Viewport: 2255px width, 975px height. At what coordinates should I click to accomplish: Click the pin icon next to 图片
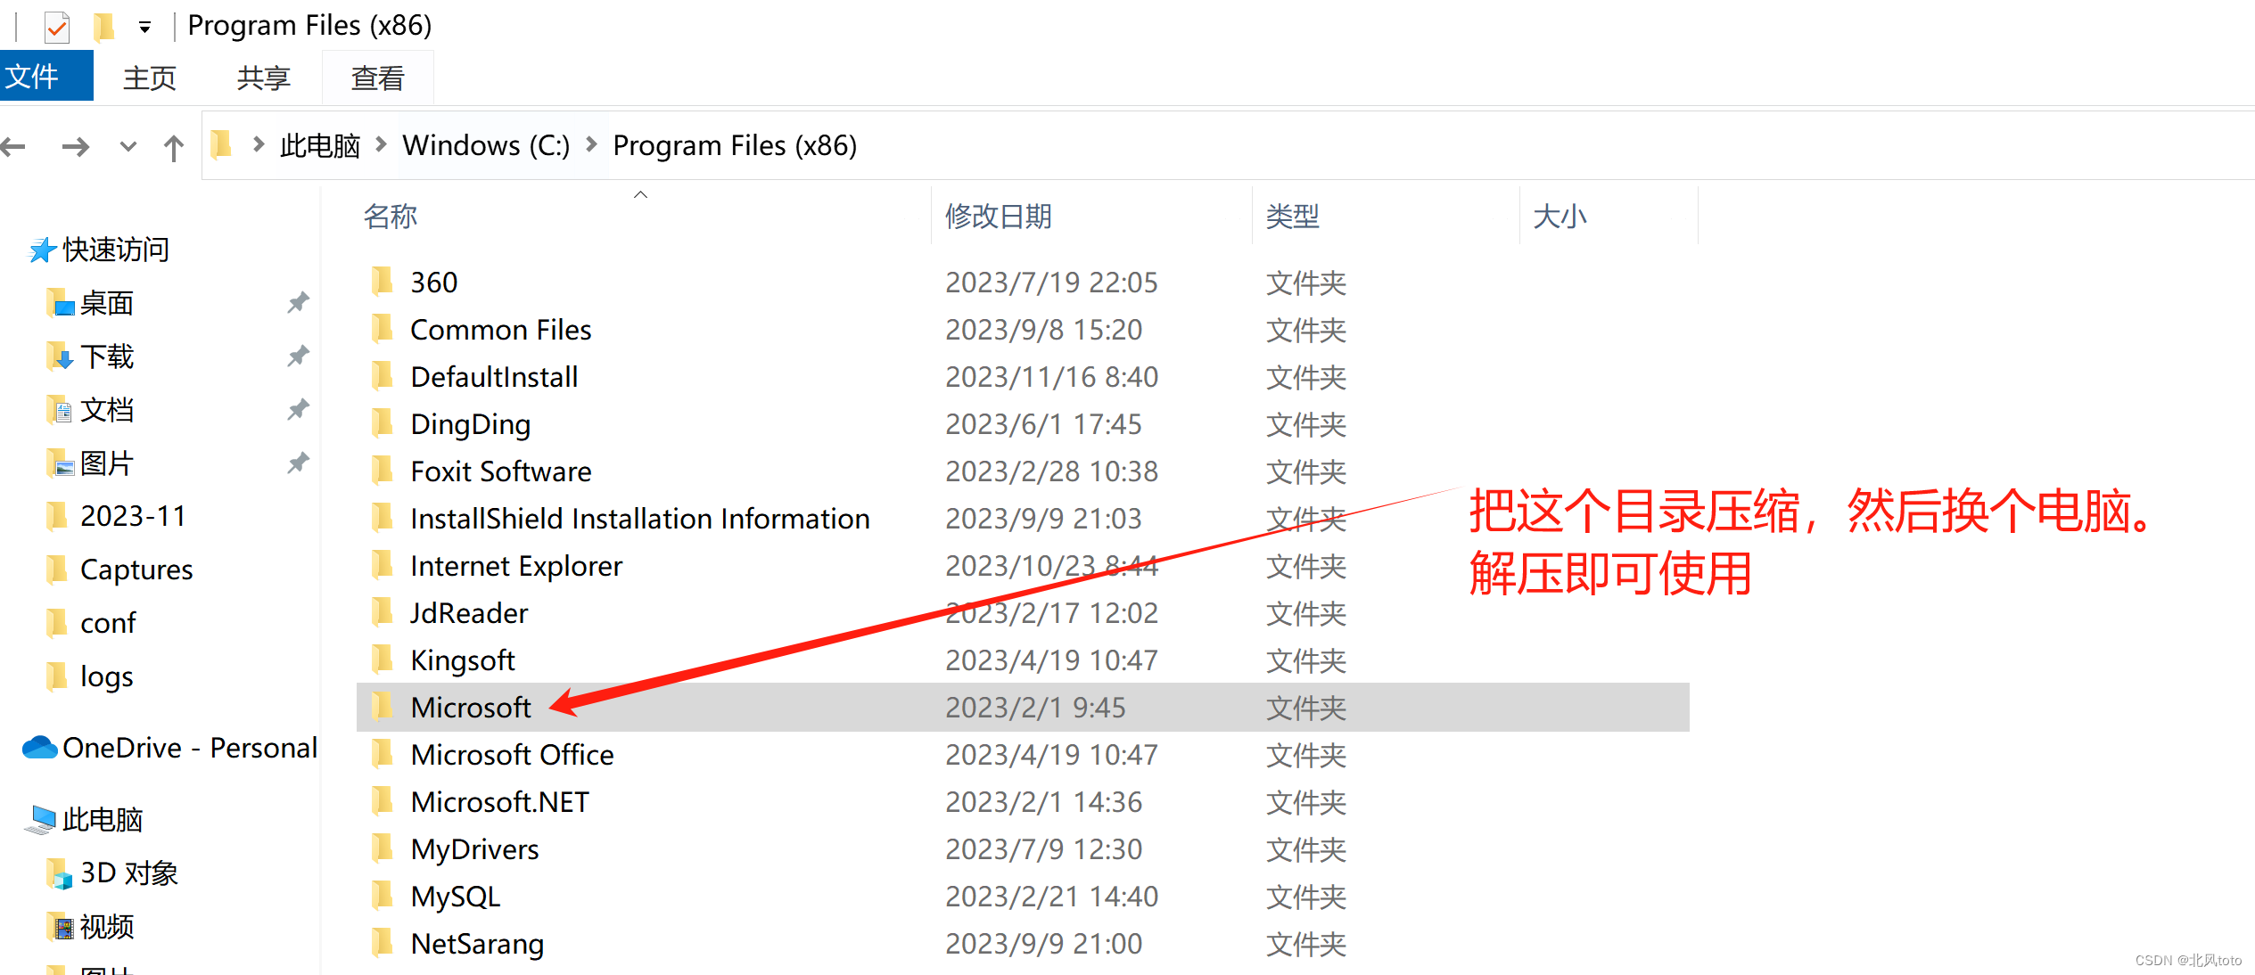[x=298, y=463]
